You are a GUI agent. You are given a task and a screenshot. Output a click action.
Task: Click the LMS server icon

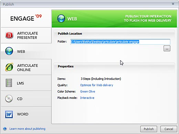(x=9, y=83)
